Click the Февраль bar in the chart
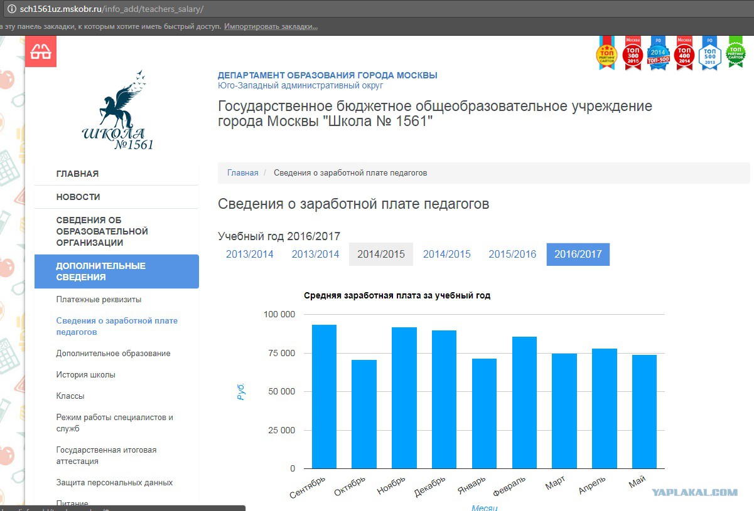Viewport: 754px width, 511px height. [524, 403]
